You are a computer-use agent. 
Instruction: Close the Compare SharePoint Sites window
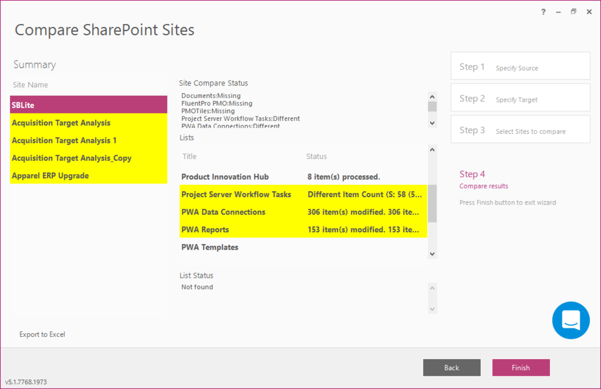589,12
